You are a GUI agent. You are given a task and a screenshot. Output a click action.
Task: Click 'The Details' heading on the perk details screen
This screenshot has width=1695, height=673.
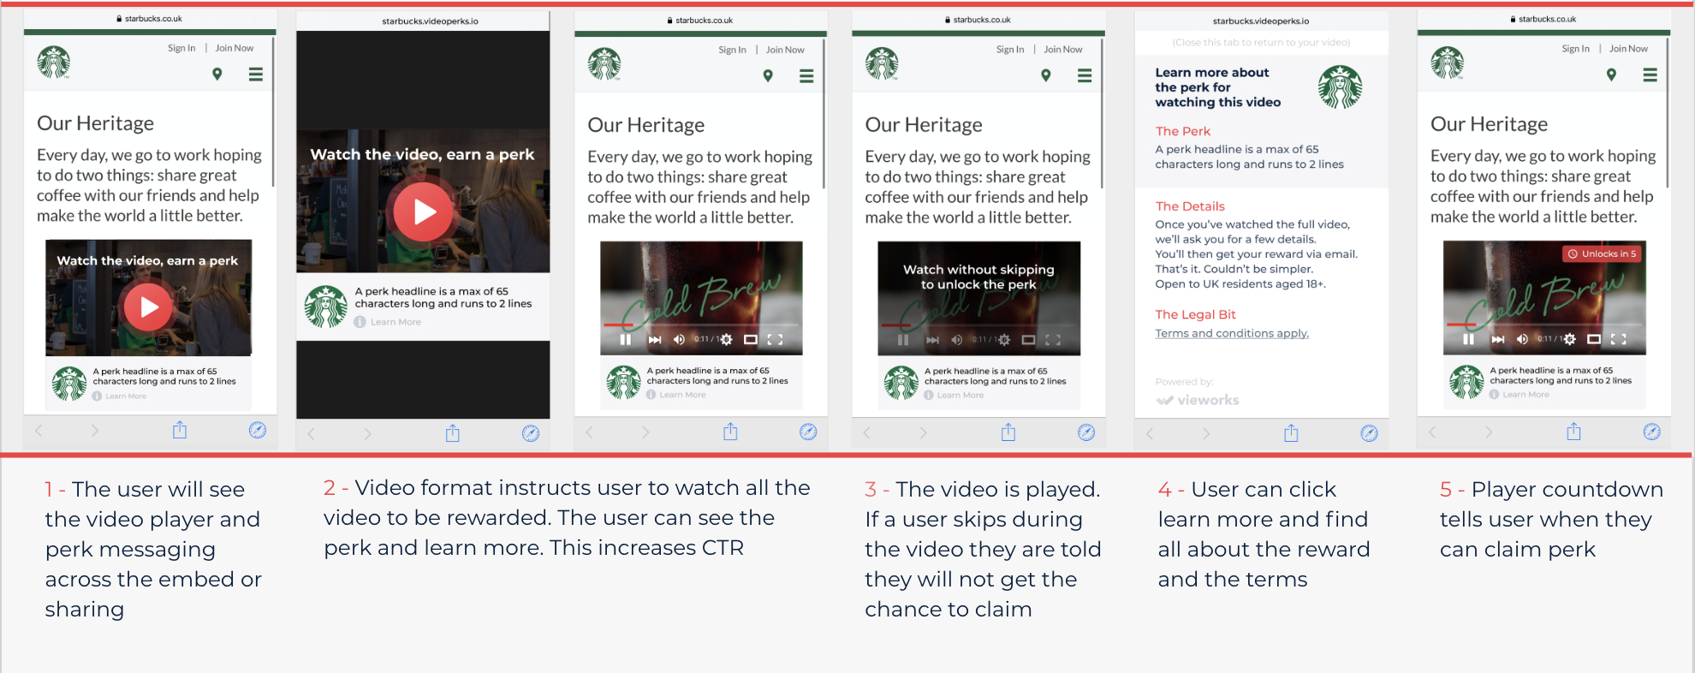tap(1190, 206)
